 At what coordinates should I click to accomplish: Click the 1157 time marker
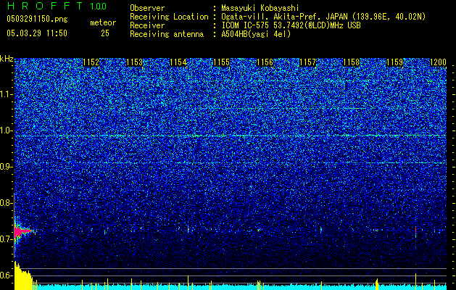click(307, 62)
